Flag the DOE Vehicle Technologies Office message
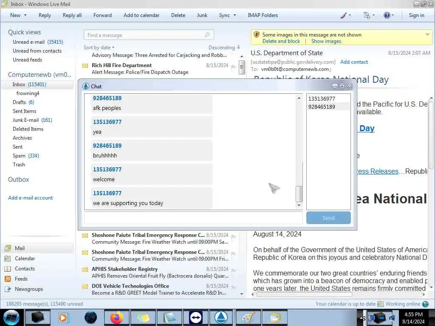 233,287
